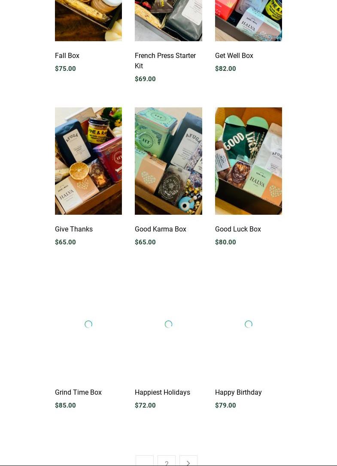The width and height of the screenshot is (337, 466).
Task: View the Good Karma Box product photo
Action: 168,161
